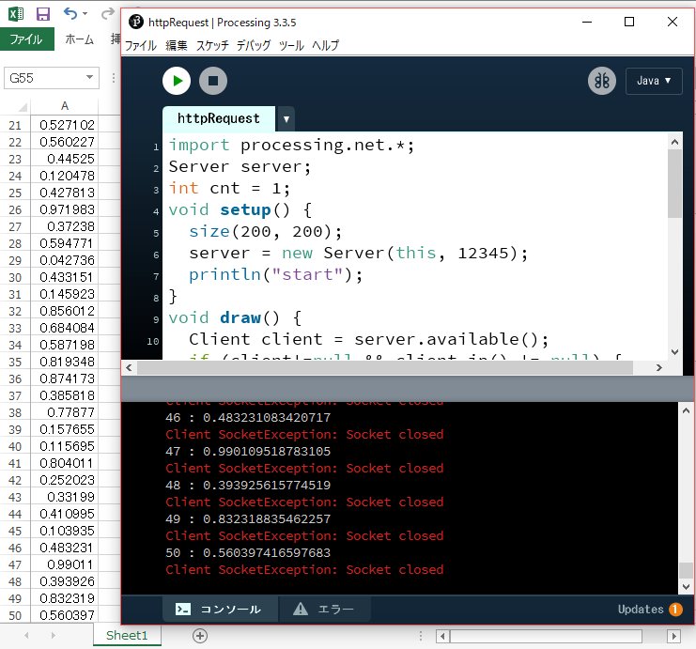The height and width of the screenshot is (649, 696).
Task: Select the column A header
Action: tap(64, 106)
